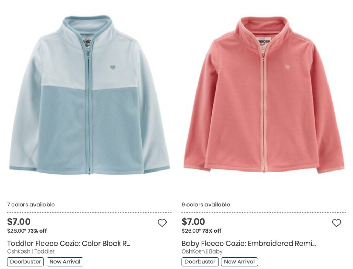The height and width of the screenshot is (269, 353).
Task: Click the OshKosh | Toddler brand text
Action: pos(31,251)
